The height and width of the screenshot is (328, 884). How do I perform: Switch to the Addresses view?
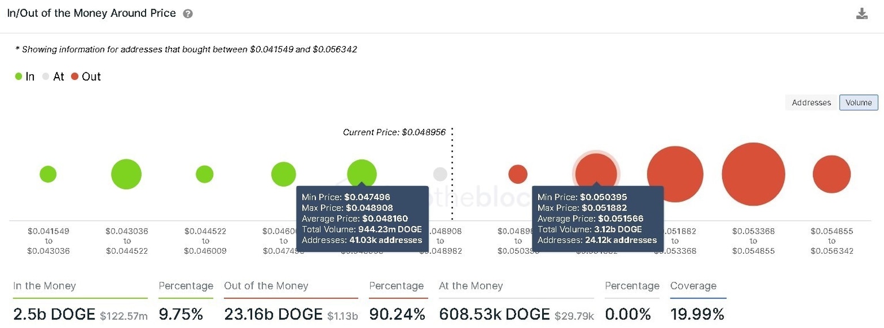coord(811,102)
